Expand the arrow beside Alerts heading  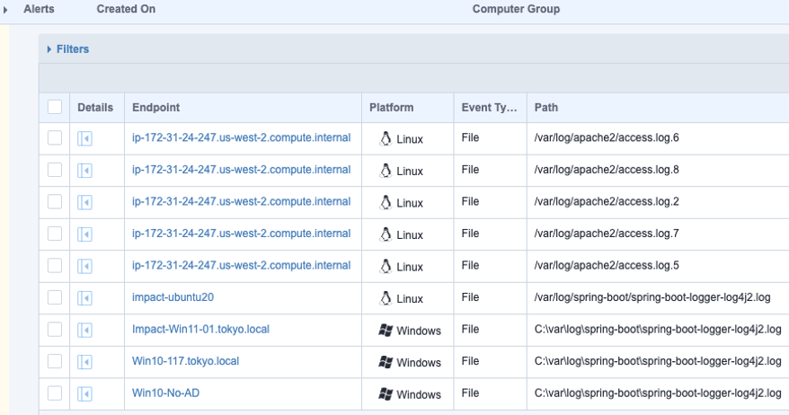(x=5, y=10)
